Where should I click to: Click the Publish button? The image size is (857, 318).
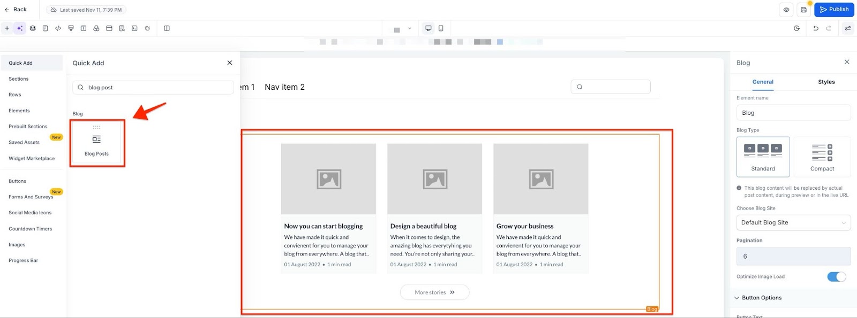(x=834, y=10)
